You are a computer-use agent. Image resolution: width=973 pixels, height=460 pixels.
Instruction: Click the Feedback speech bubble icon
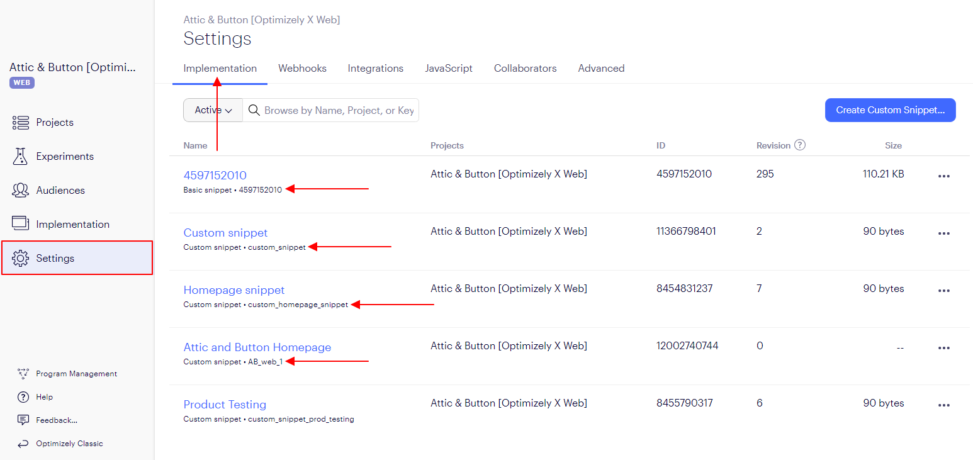(x=23, y=420)
